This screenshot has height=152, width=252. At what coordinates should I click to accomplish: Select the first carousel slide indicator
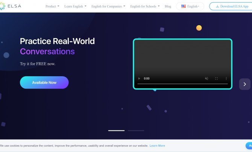coord(116,131)
